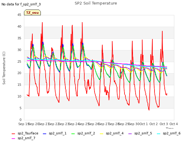Toggle sp2_smT_7 legend entry
Viewport: 192px width, 144px height.
coord(23,138)
